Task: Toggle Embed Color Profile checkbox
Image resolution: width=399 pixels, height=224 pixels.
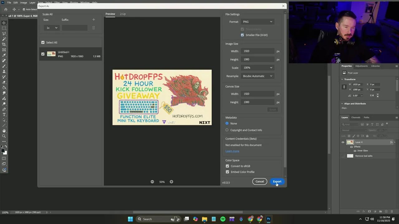Action: (227, 172)
